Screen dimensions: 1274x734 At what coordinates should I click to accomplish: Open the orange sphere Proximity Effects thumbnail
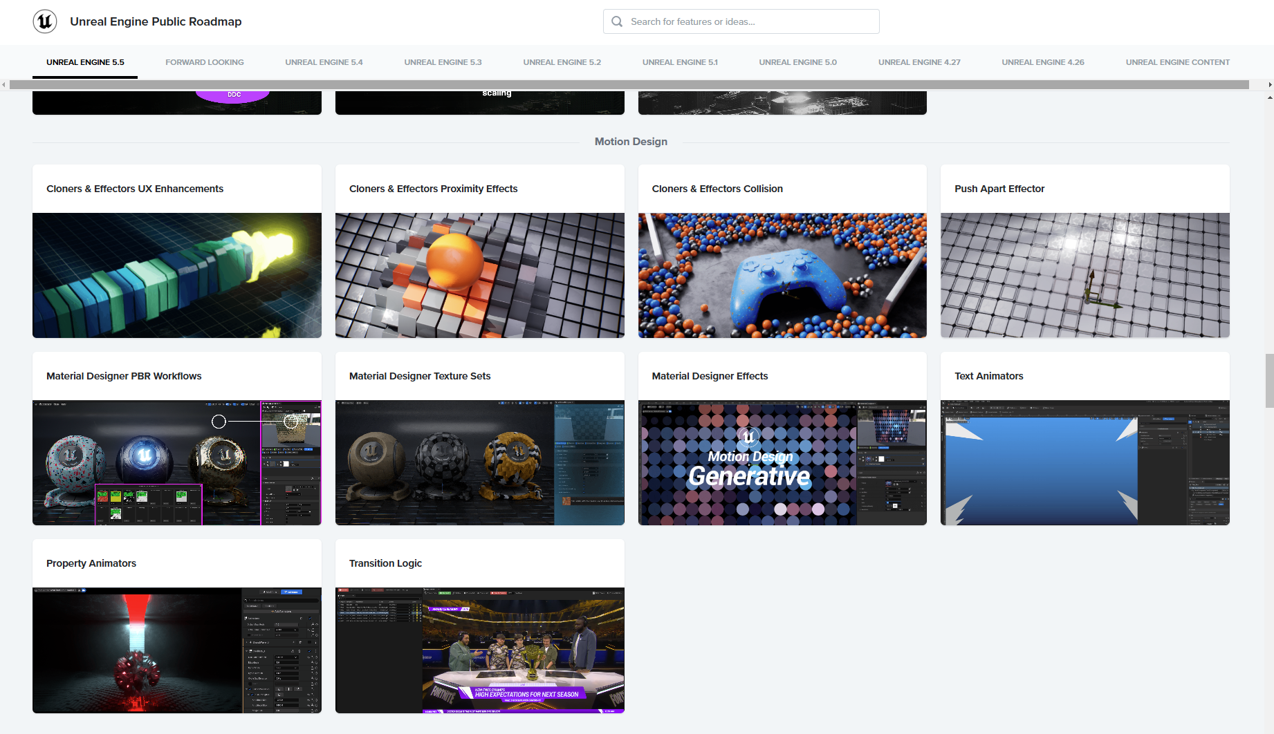point(480,275)
